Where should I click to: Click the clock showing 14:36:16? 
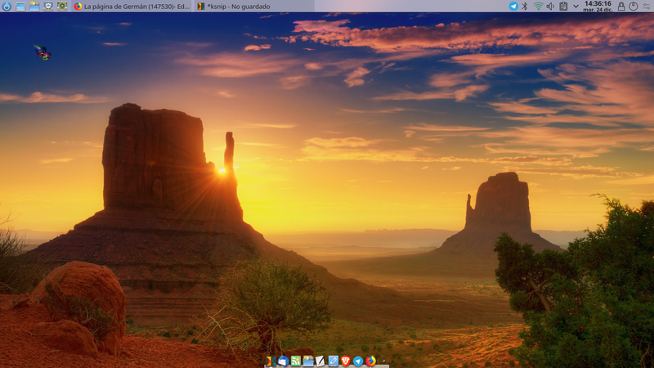point(598,6)
